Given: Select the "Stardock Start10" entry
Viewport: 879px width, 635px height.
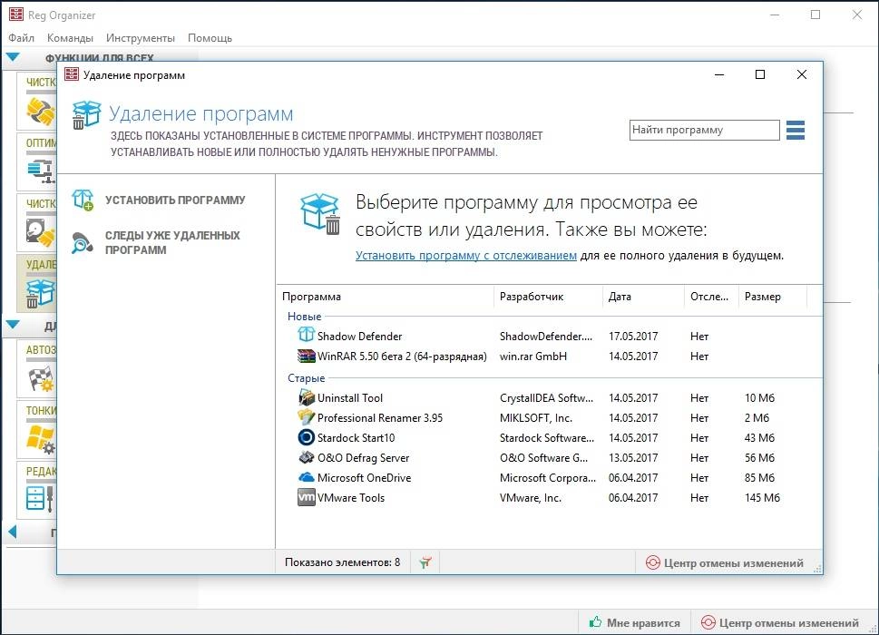Looking at the screenshot, I should pyautogui.click(x=356, y=438).
